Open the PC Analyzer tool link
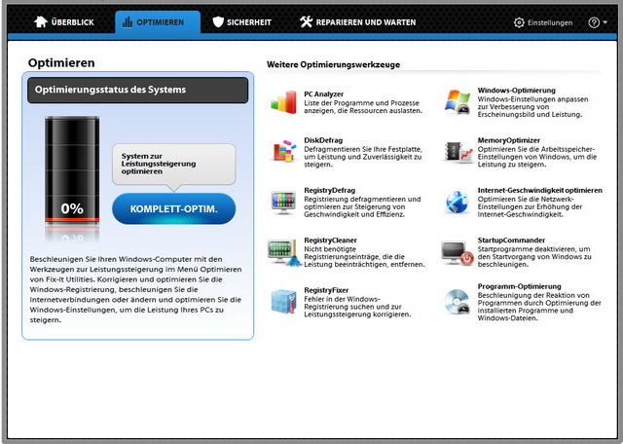This screenshot has height=444, width=623. coord(324,94)
